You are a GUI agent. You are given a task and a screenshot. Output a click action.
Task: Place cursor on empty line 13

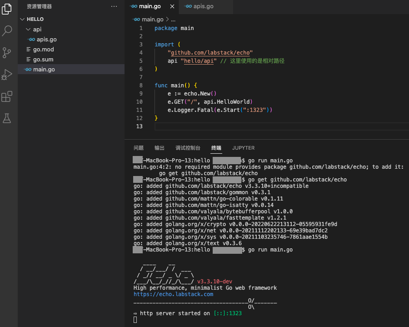click(282, 126)
